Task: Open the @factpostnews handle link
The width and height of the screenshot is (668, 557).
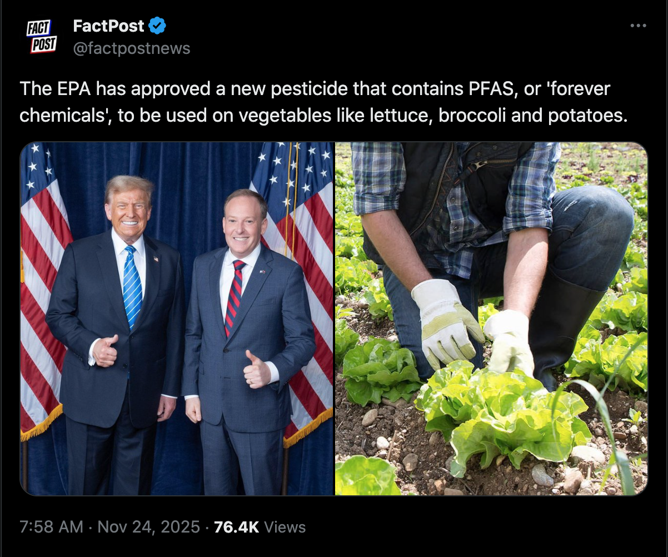Action: click(x=132, y=48)
